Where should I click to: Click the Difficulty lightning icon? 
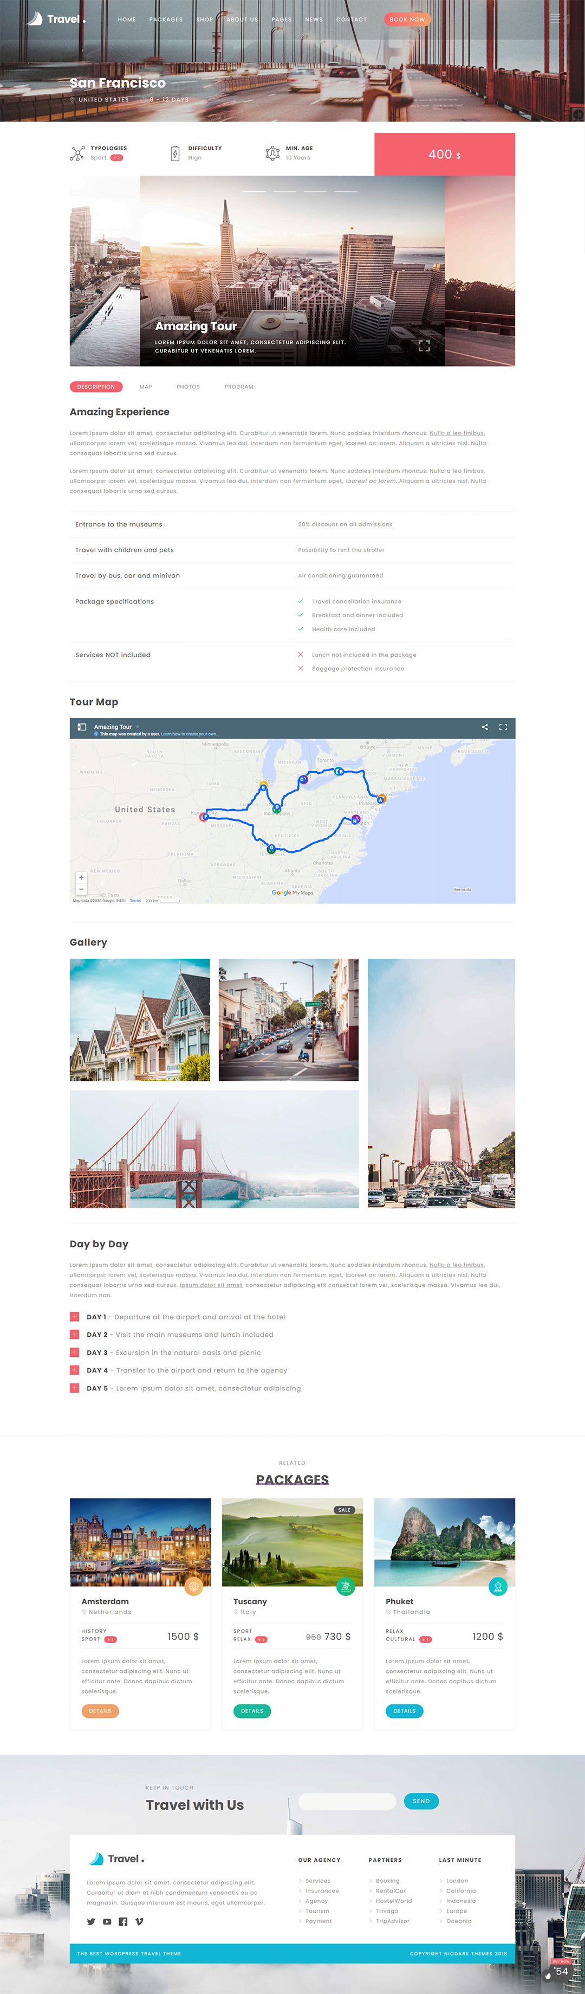(174, 153)
